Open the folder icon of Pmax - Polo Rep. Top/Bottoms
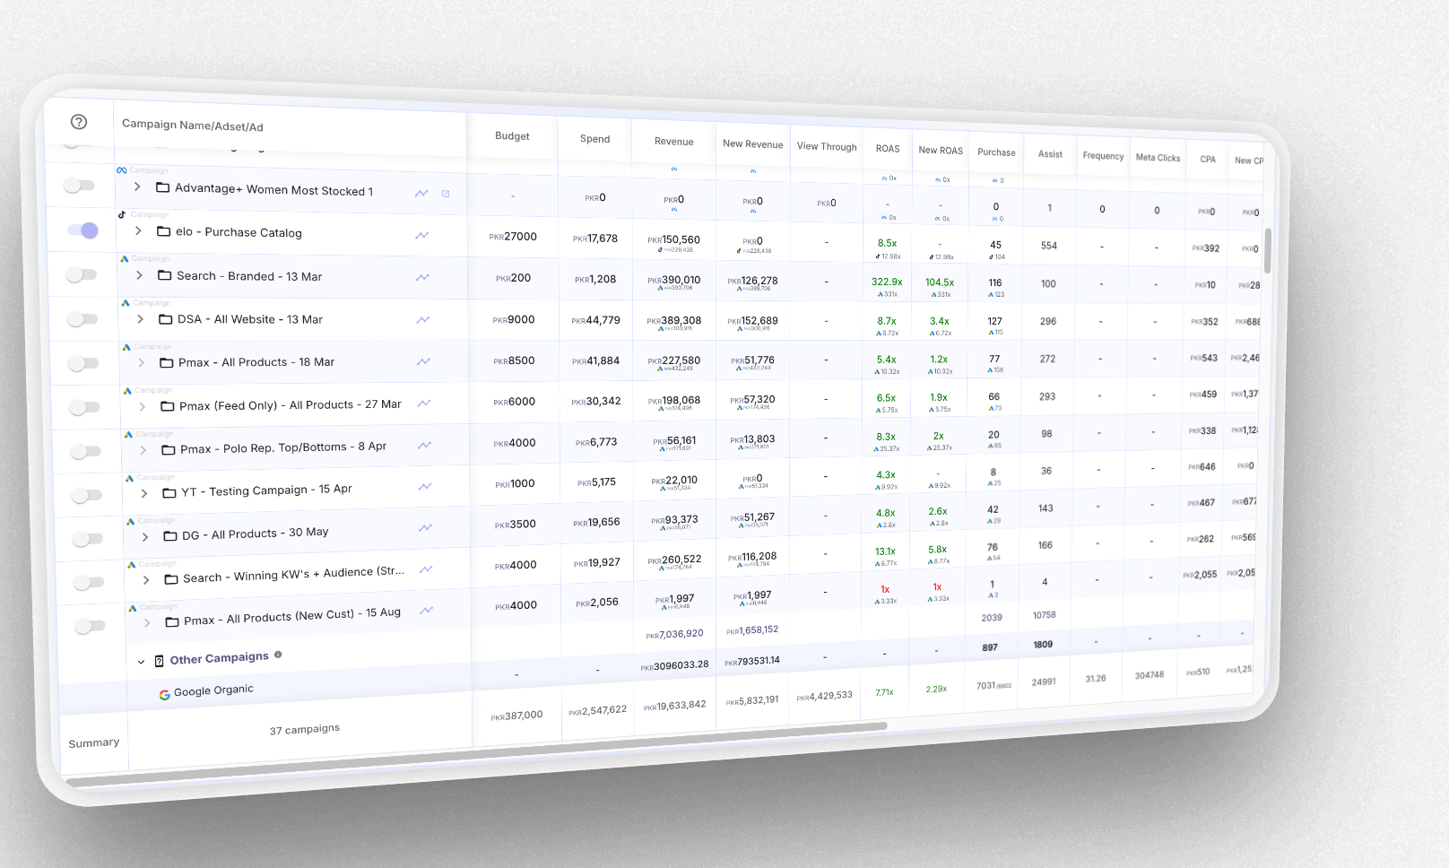This screenshot has height=868, width=1449. click(169, 449)
